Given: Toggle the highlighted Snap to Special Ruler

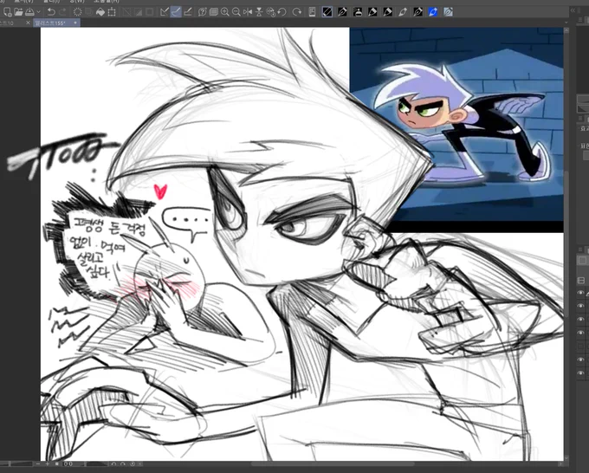Looking at the screenshot, I should click(176, 12).
